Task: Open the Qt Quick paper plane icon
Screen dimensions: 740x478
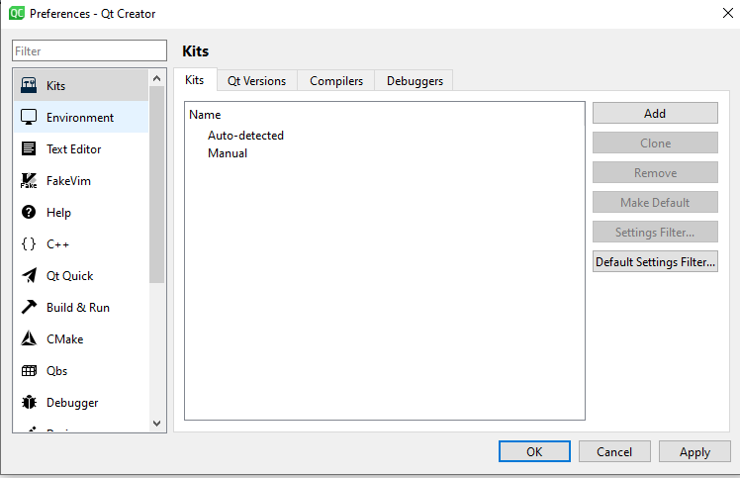Action: 29,275
